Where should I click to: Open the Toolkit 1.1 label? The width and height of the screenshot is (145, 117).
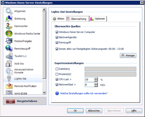point(20,56)
